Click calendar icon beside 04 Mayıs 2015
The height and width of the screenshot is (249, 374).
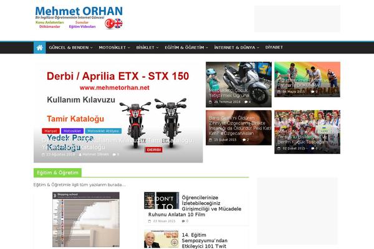pyautogui.click(x=279, y=92)
